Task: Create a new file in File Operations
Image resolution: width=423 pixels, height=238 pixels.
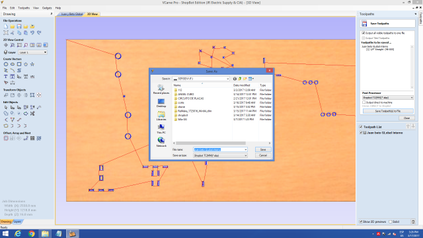Action: point(6,26)
